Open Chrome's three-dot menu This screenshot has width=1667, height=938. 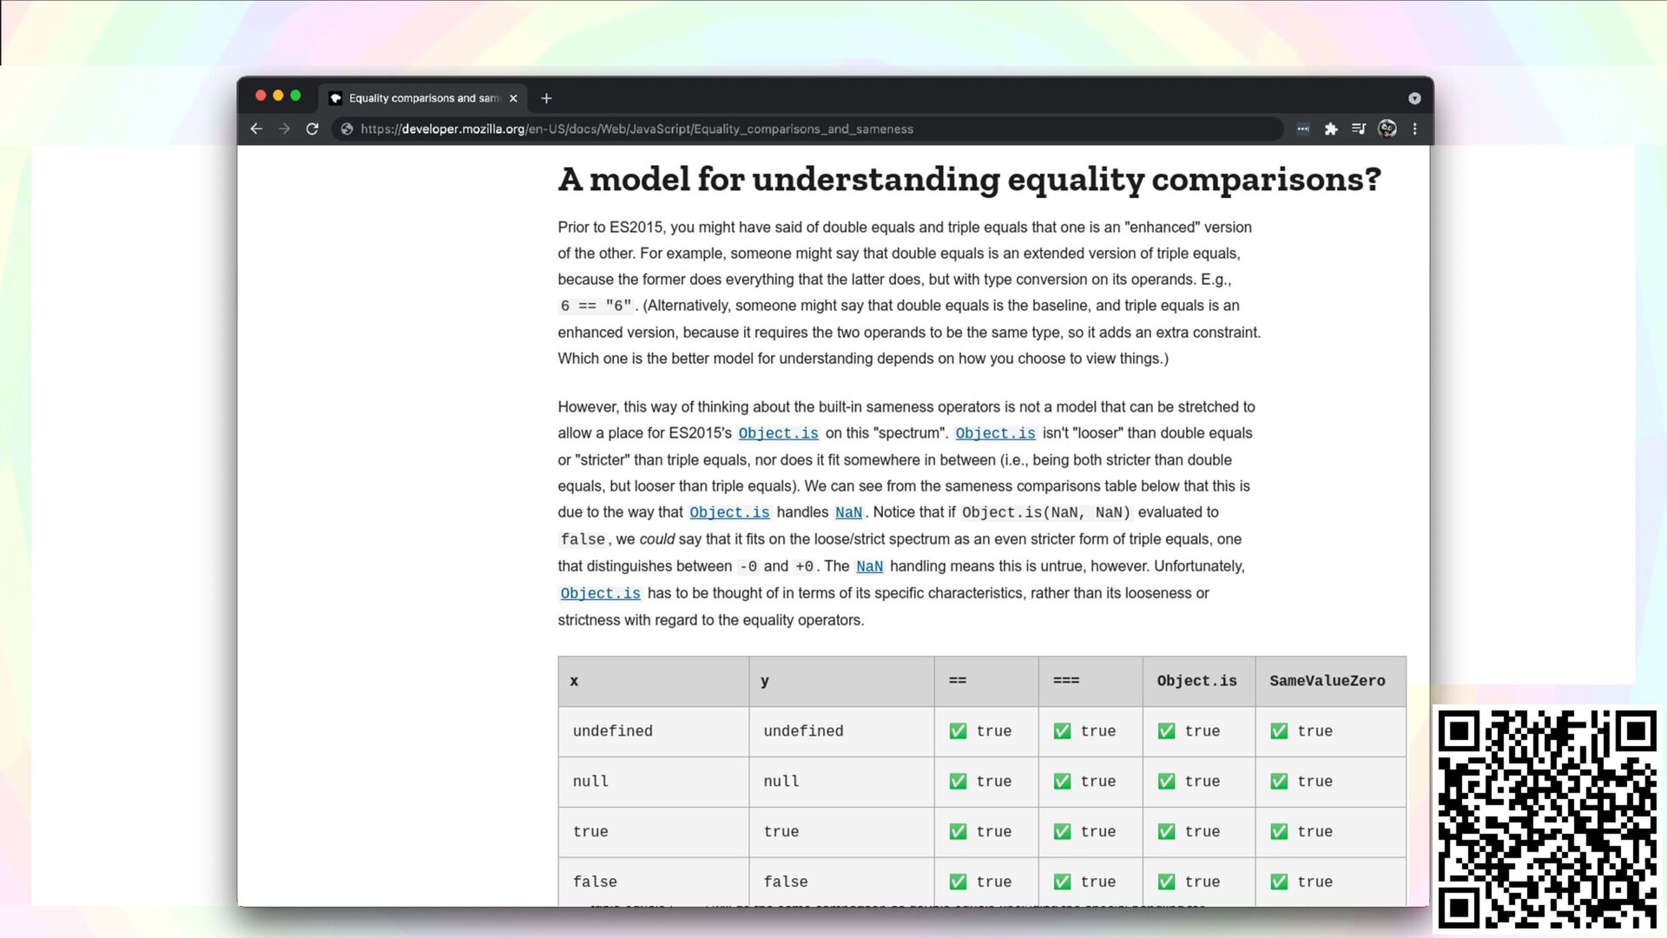(x=1415, y=129)
